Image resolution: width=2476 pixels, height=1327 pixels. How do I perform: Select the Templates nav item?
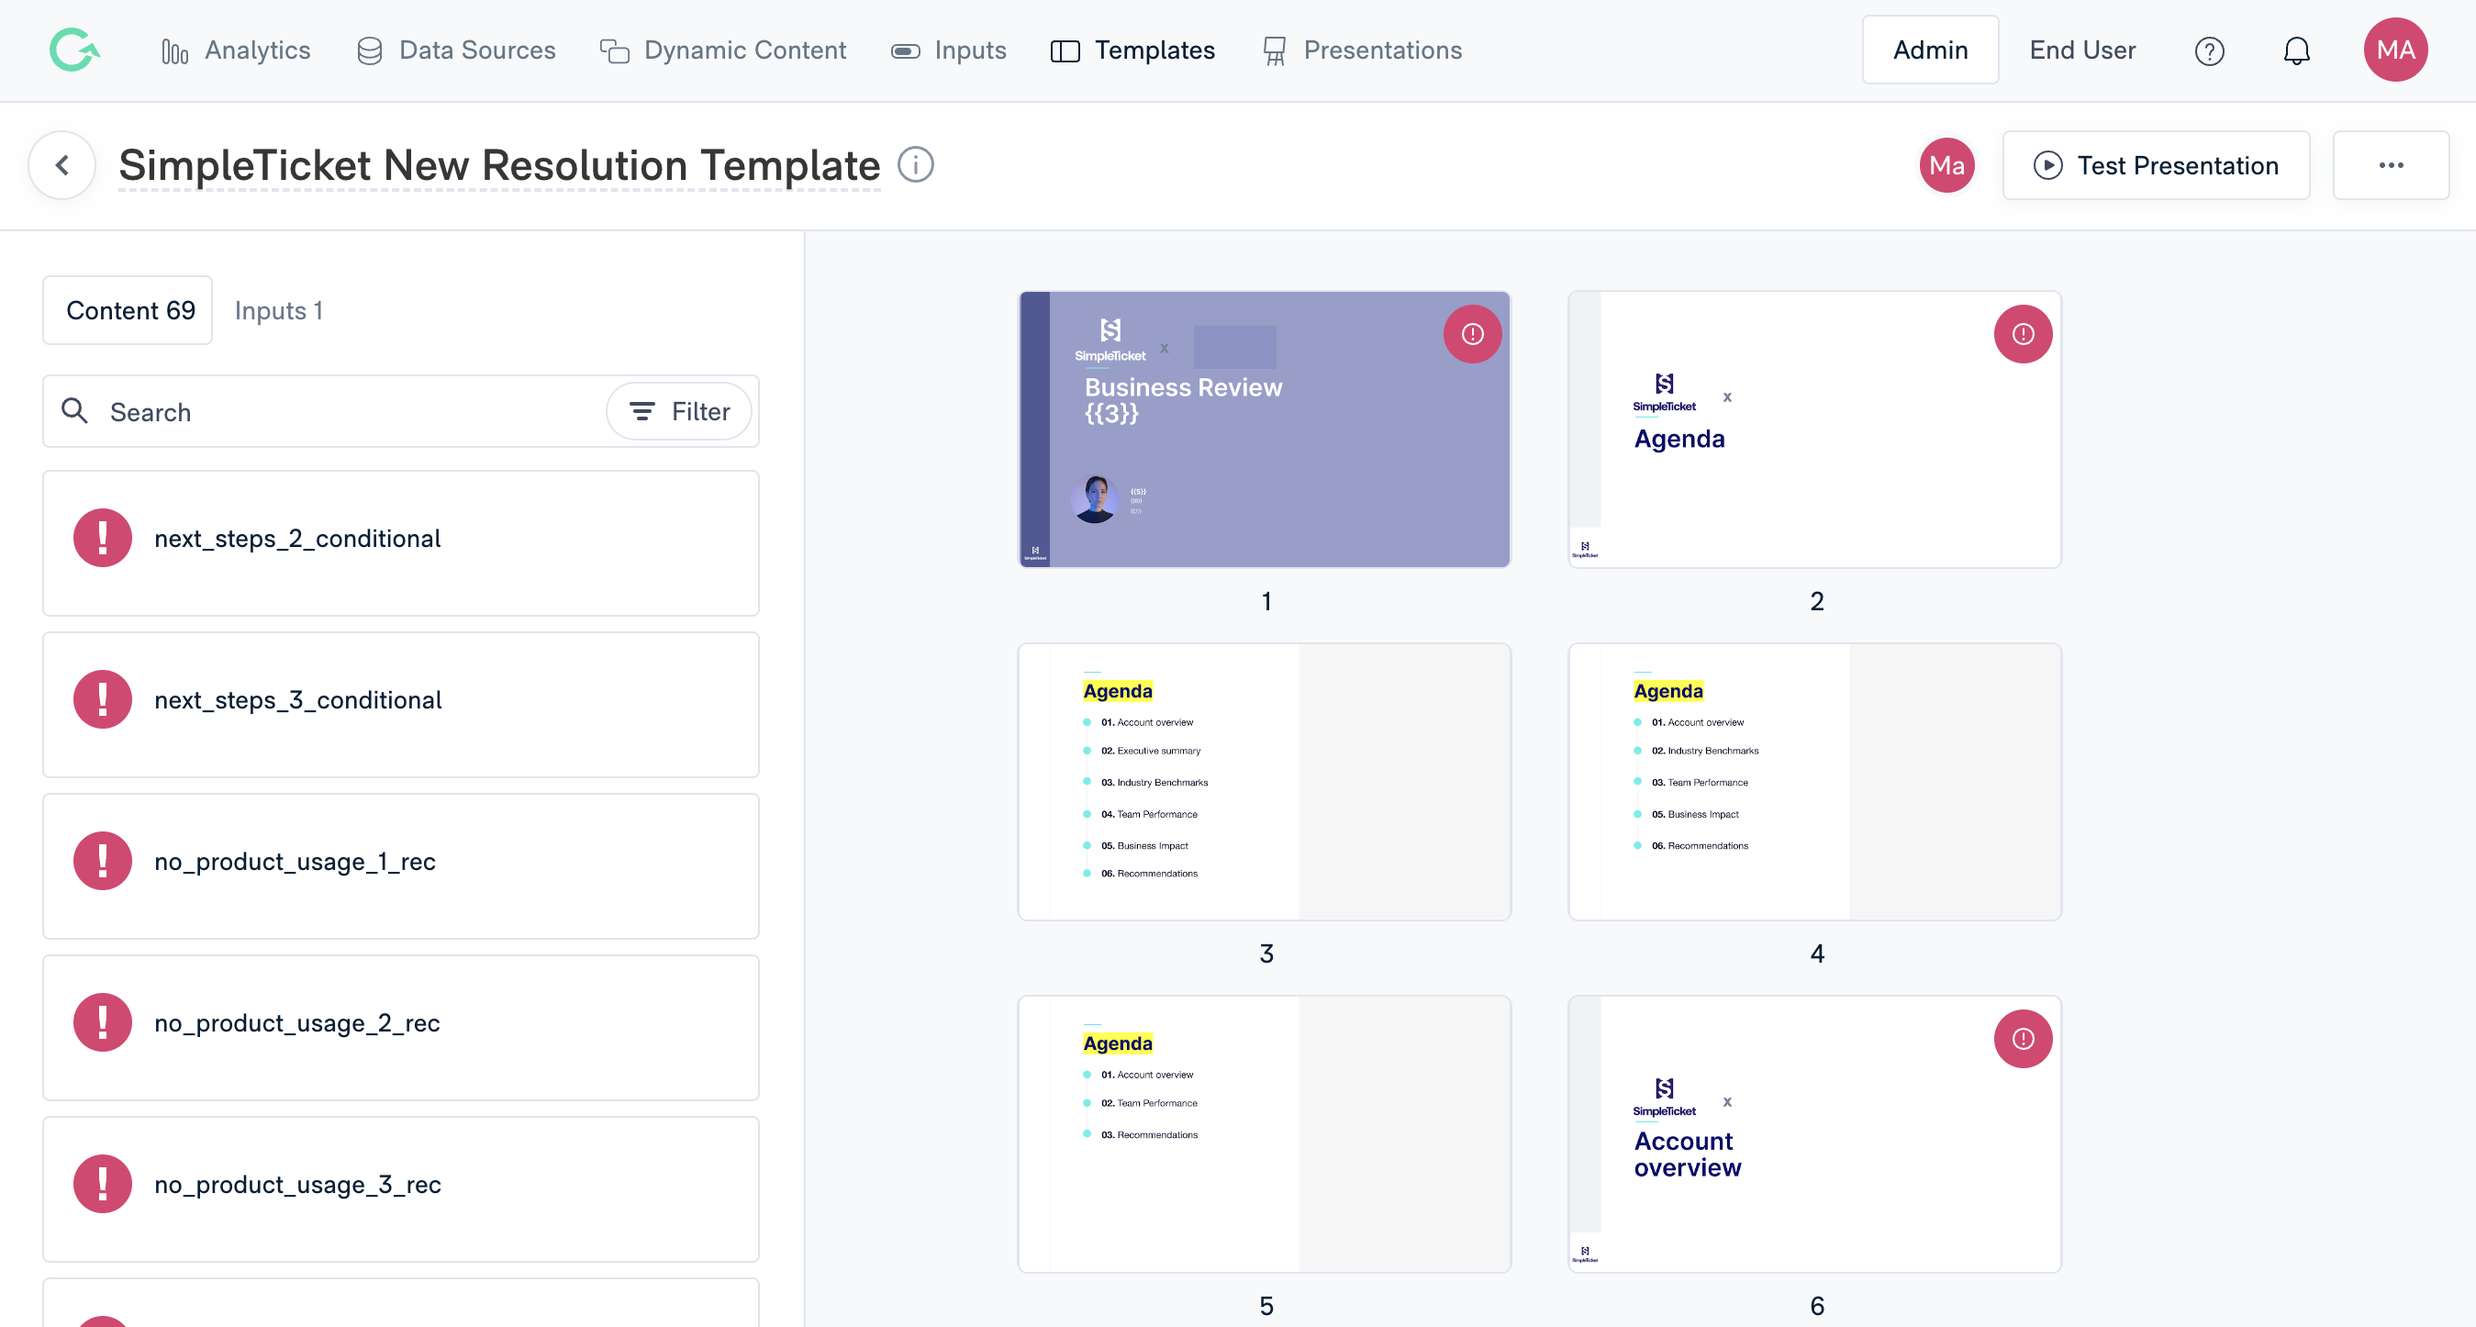tap(1133, 50)
